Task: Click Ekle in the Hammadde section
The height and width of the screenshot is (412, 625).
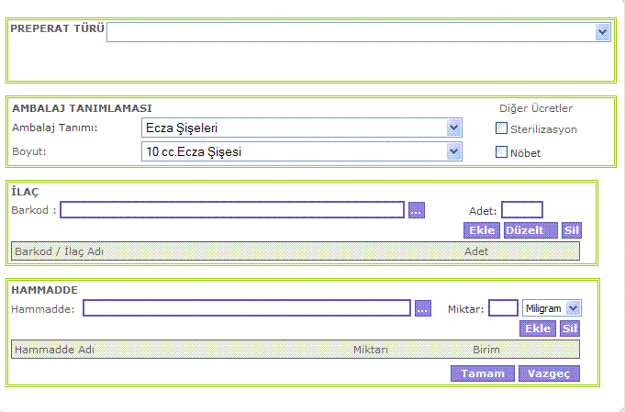Action: tap(538, 328)
